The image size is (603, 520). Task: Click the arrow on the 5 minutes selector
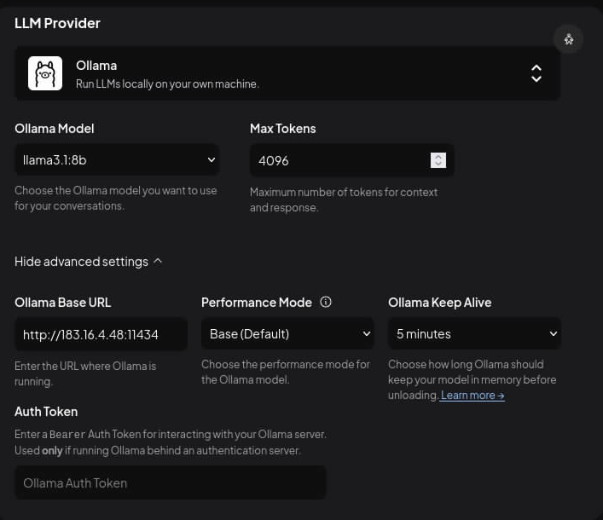coord(553,333)
